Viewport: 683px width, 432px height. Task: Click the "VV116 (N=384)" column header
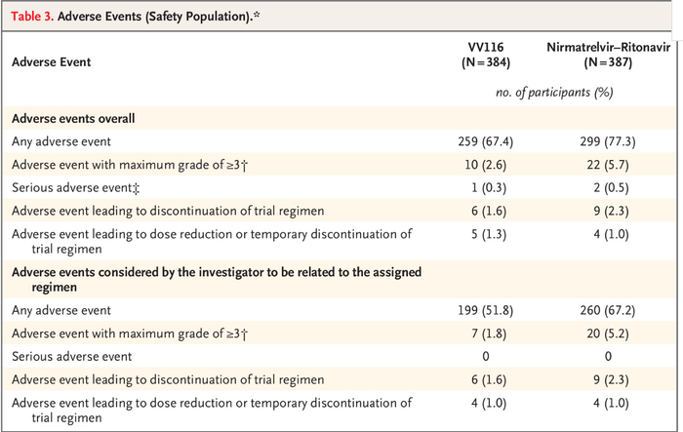coord(485,54)
